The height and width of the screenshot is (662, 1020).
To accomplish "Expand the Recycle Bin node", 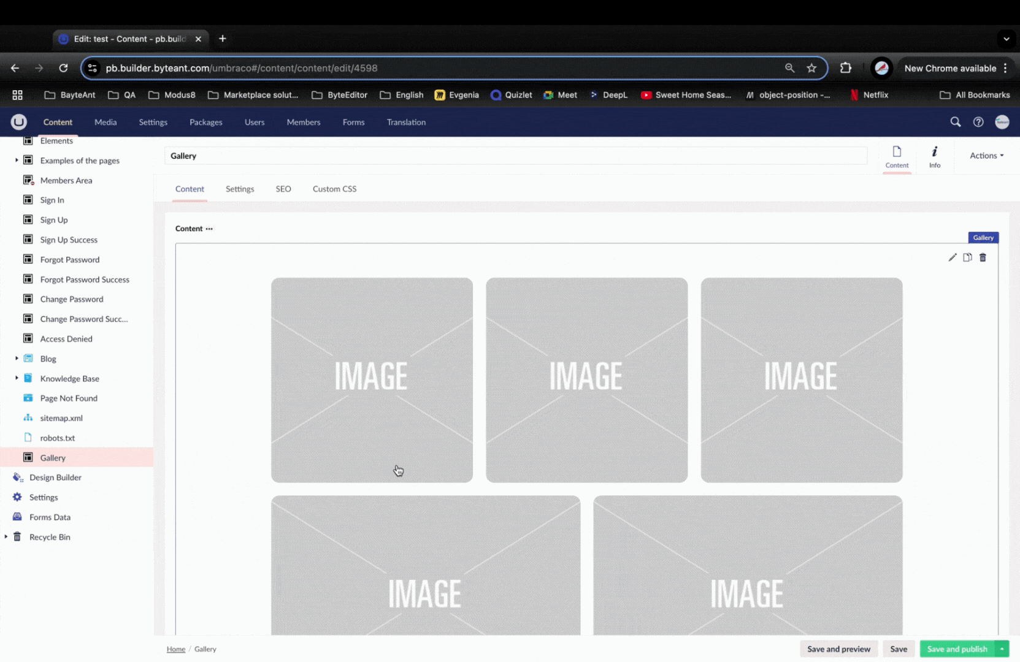I will point(6,537).
